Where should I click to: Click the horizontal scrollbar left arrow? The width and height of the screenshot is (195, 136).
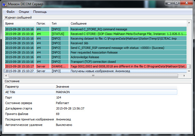click(6, 76)
